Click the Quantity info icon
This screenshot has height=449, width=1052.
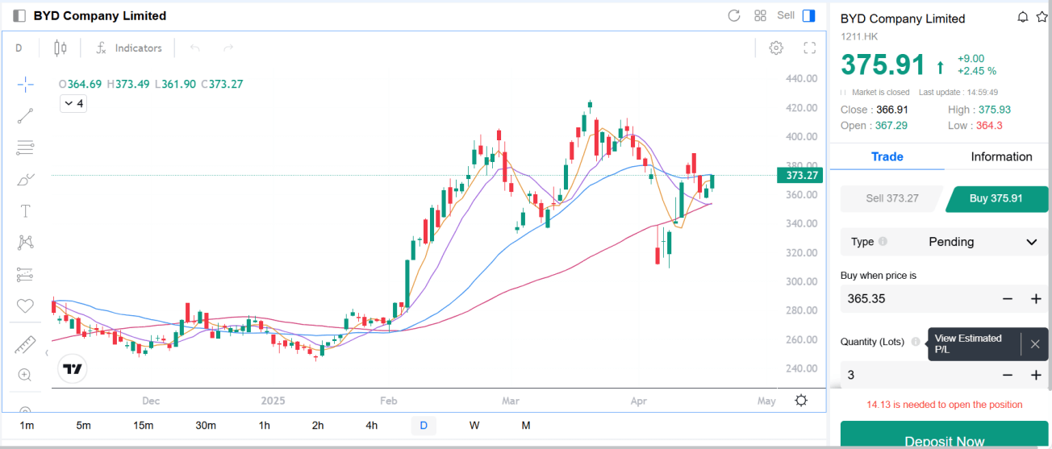click(915, 342)
